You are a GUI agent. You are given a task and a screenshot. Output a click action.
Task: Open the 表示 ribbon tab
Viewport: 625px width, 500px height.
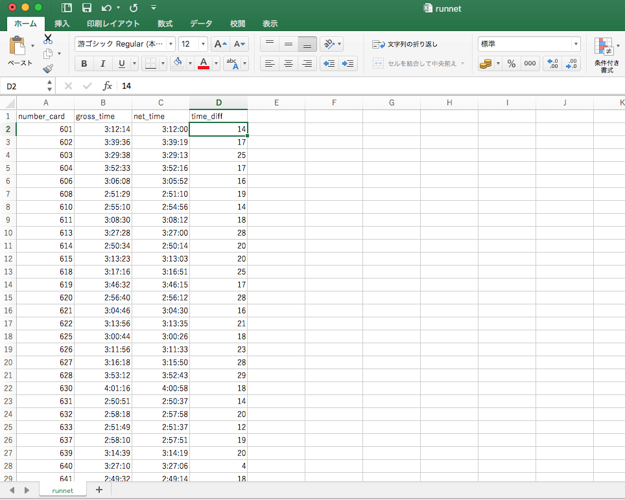[270, 23]
